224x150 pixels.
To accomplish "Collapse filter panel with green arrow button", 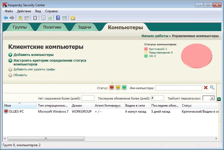I will pos(219,99).
